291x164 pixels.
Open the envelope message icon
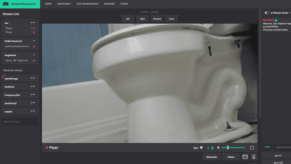coord(245,157)
